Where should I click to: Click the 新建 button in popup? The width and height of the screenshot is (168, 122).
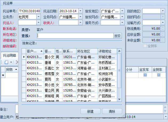(90, 111)
